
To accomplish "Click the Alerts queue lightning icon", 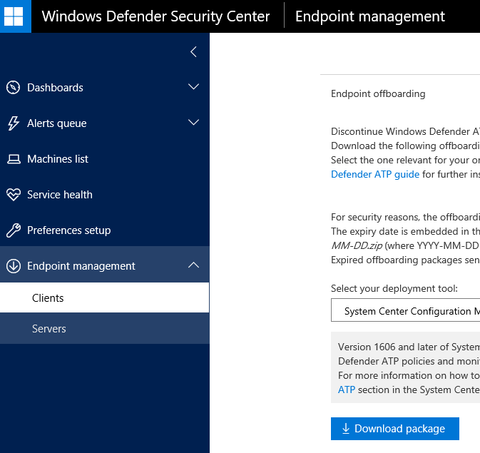I will tap(14, 123).
